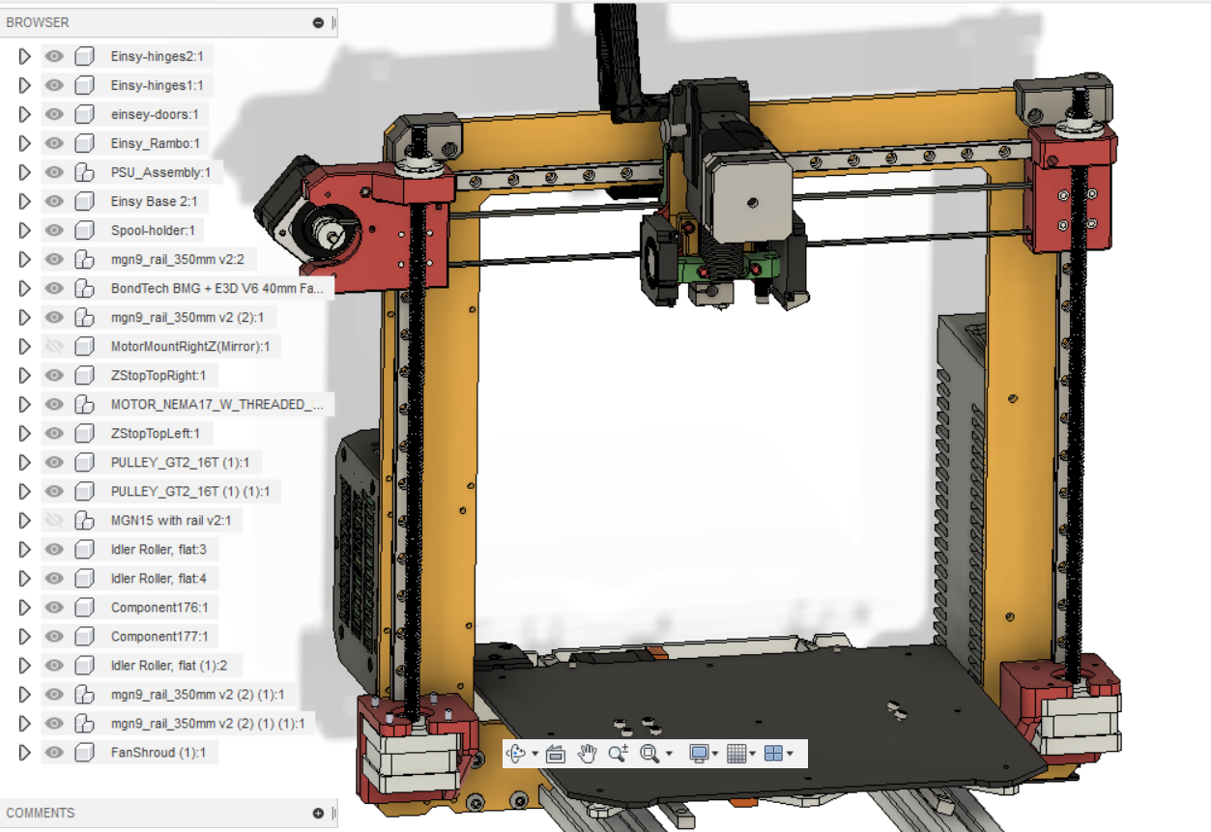
Task: Open Display Settings monitor icon
Action: (700, 754)
